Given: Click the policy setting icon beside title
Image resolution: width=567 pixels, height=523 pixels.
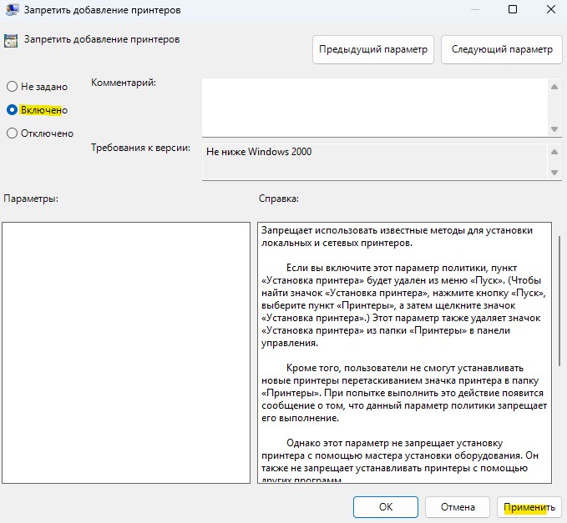Looking at the screenshot, I should pyautogui.click(x=11, y=40).
